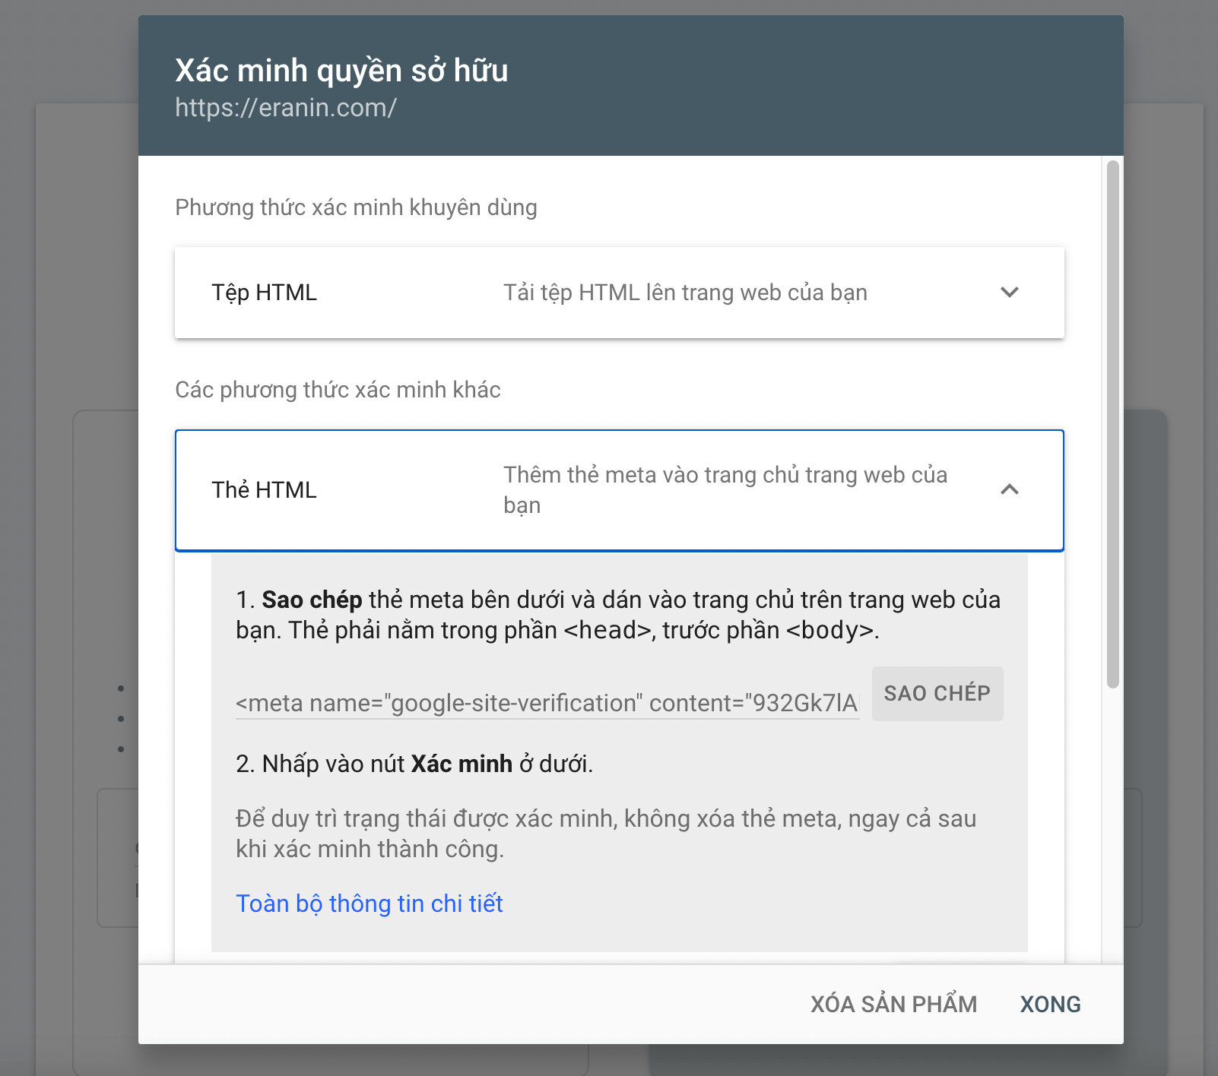Expand the Tệp HTML verification method

tap(1009, 293)
